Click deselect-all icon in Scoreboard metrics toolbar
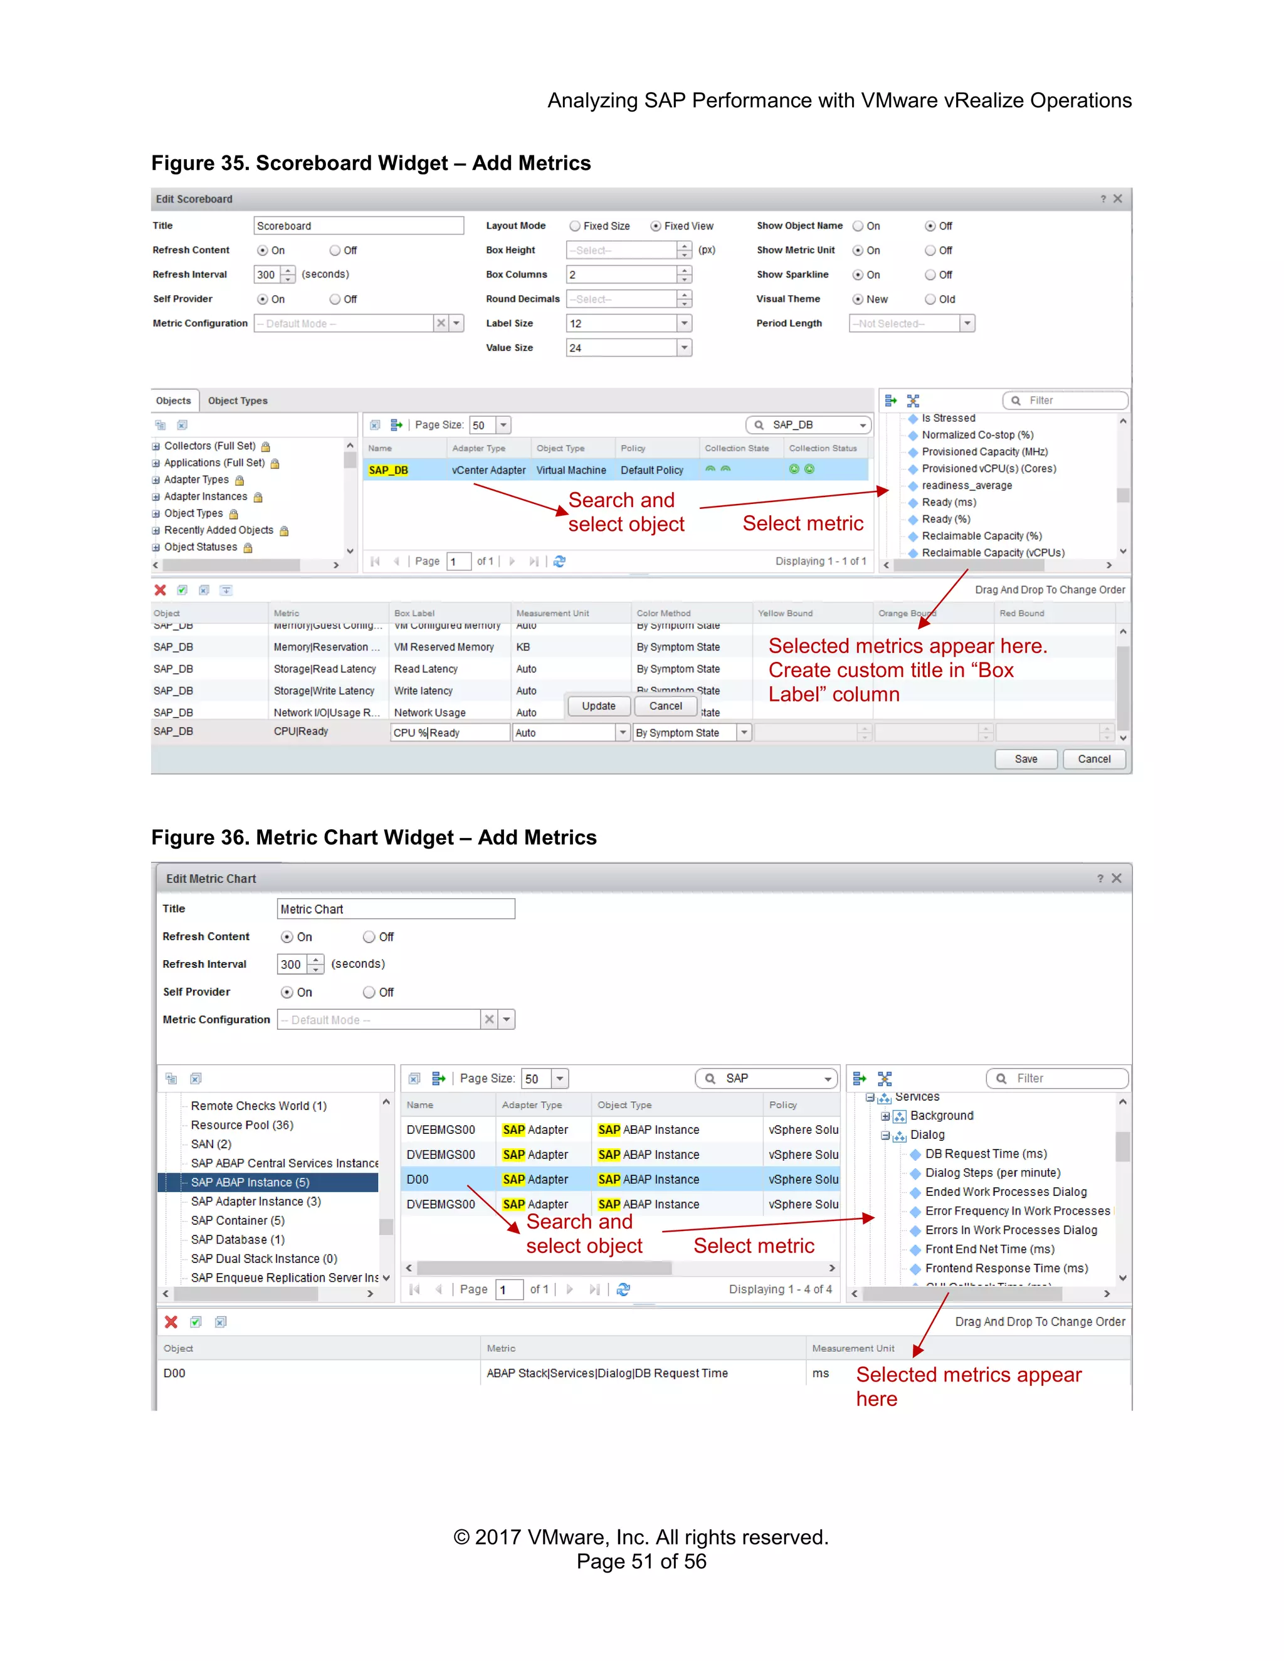The height and width of the screenshot is (1661, 1284). coord(204,590)
